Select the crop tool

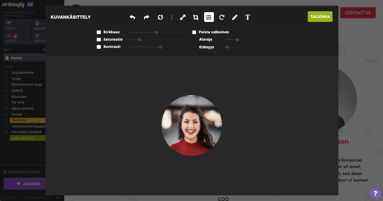tap(196, 17)
